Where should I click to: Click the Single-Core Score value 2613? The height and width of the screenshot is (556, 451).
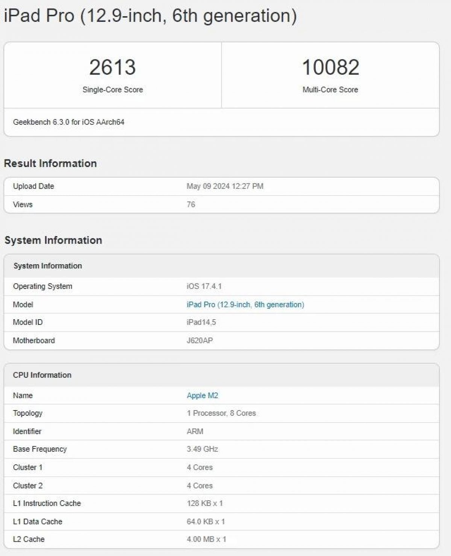[x=112, y=67]
